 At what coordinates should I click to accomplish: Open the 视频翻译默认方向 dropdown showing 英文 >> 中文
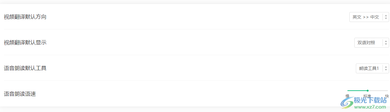pos(369,17)
